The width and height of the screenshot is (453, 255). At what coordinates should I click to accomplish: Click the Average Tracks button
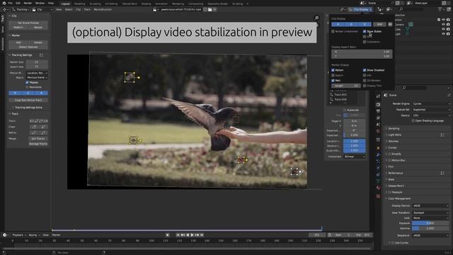click(x=38, y=144)
